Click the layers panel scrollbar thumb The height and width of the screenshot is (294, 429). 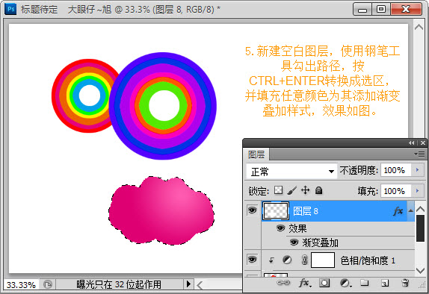[x=420, y=228]
